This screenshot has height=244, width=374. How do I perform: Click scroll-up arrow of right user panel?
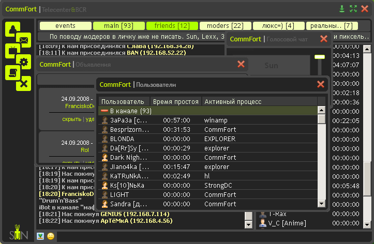[367, 49]
